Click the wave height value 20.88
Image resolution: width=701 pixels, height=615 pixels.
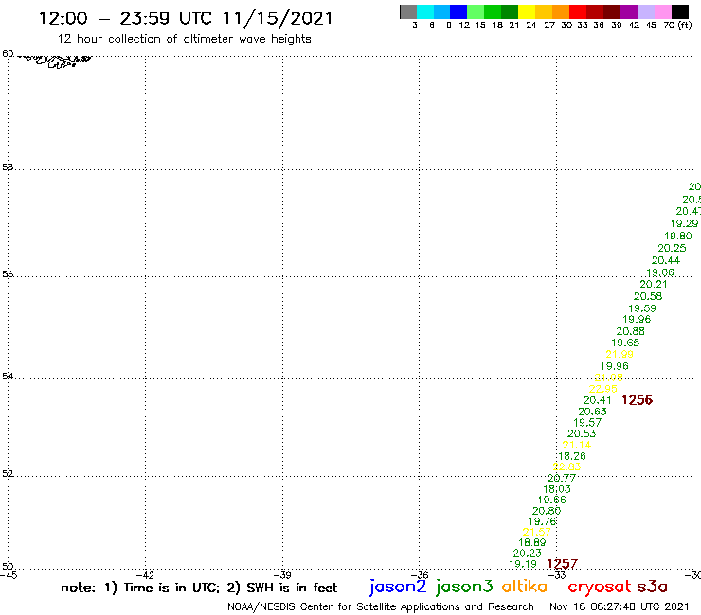(630, 331)
